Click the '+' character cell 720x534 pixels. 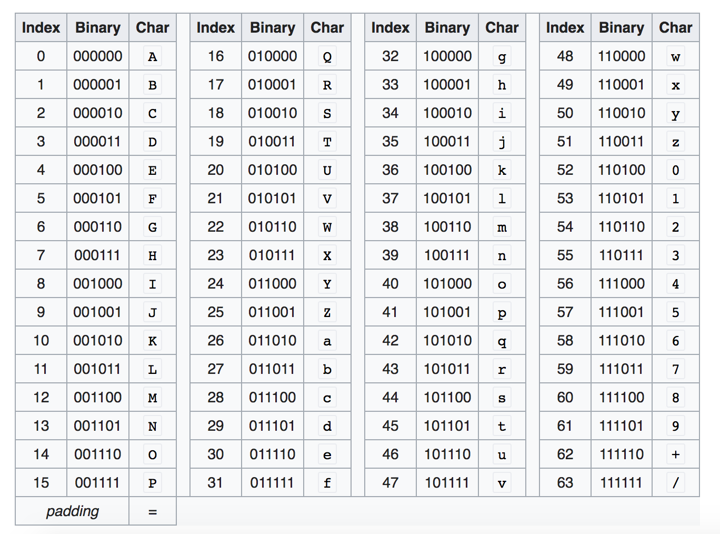point(675,454)
